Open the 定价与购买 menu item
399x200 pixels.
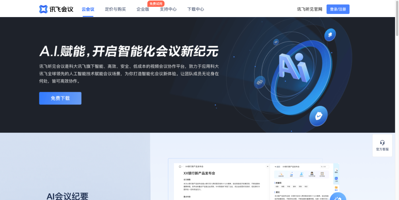pos(115,9)
